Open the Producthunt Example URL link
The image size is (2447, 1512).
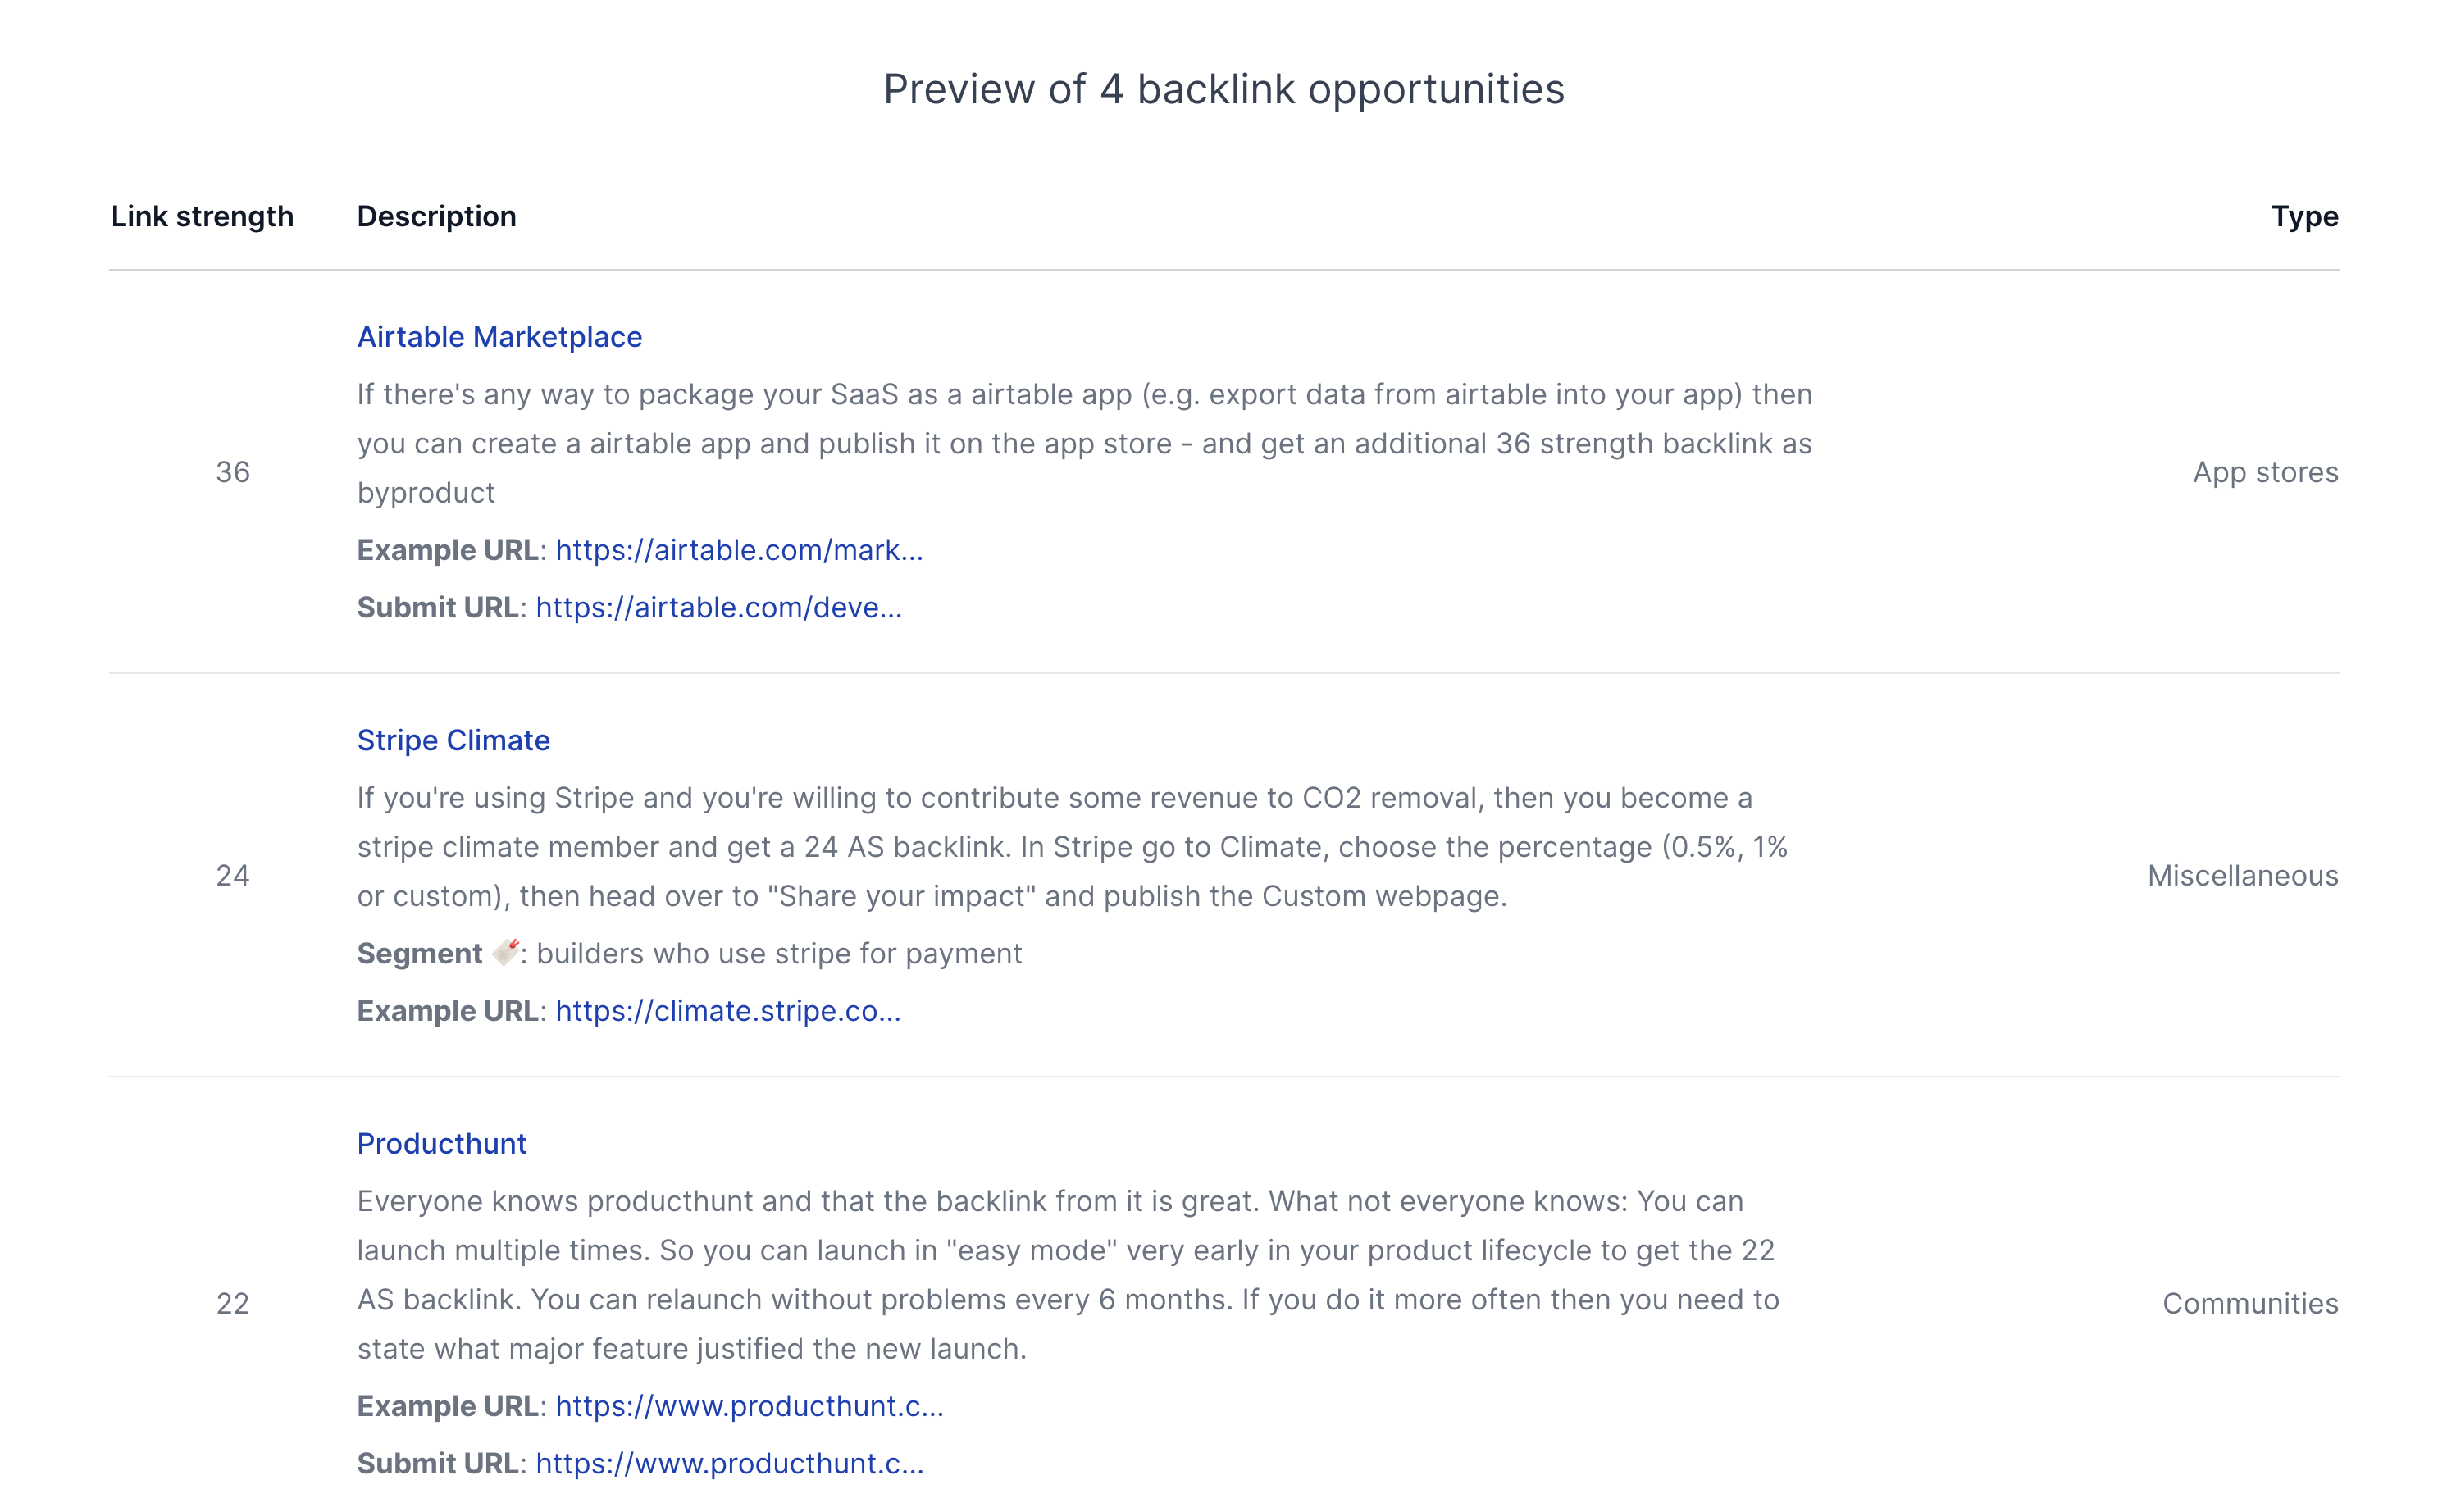(749, 1406)
